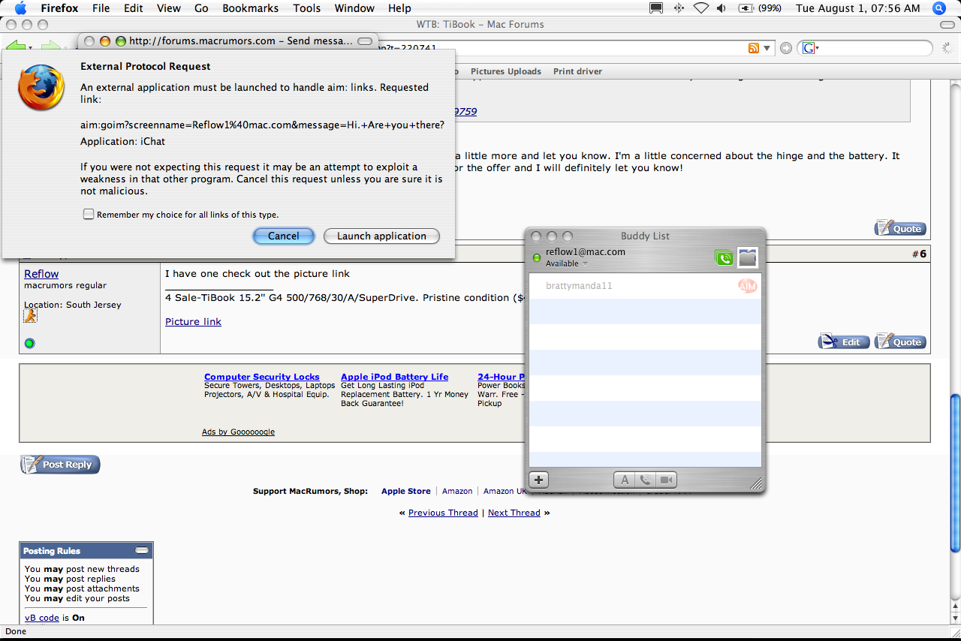This screenshot has height=641, width=961.
Task: Click the video chat camera button
Action: pos(666,480)
